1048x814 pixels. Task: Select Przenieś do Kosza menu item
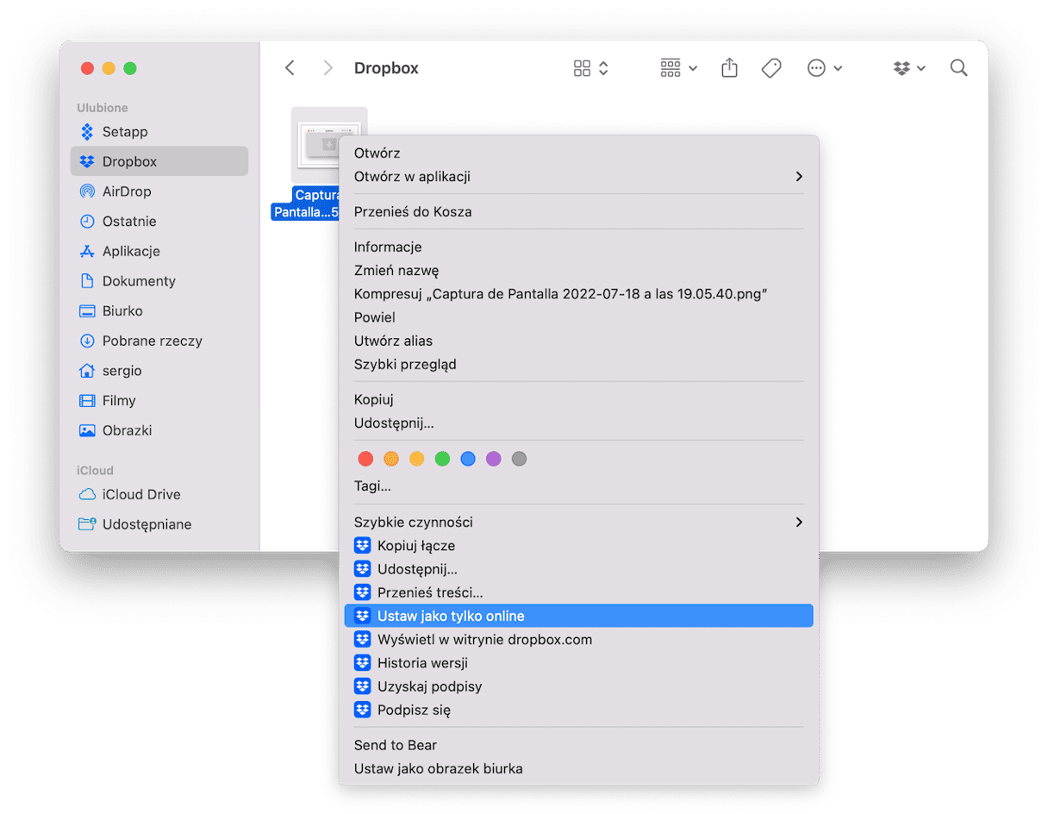tap(413, 212)
